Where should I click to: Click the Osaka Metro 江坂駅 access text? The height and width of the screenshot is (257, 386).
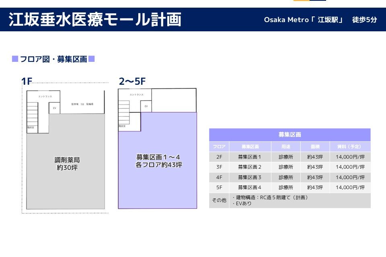tap(320, 20)
